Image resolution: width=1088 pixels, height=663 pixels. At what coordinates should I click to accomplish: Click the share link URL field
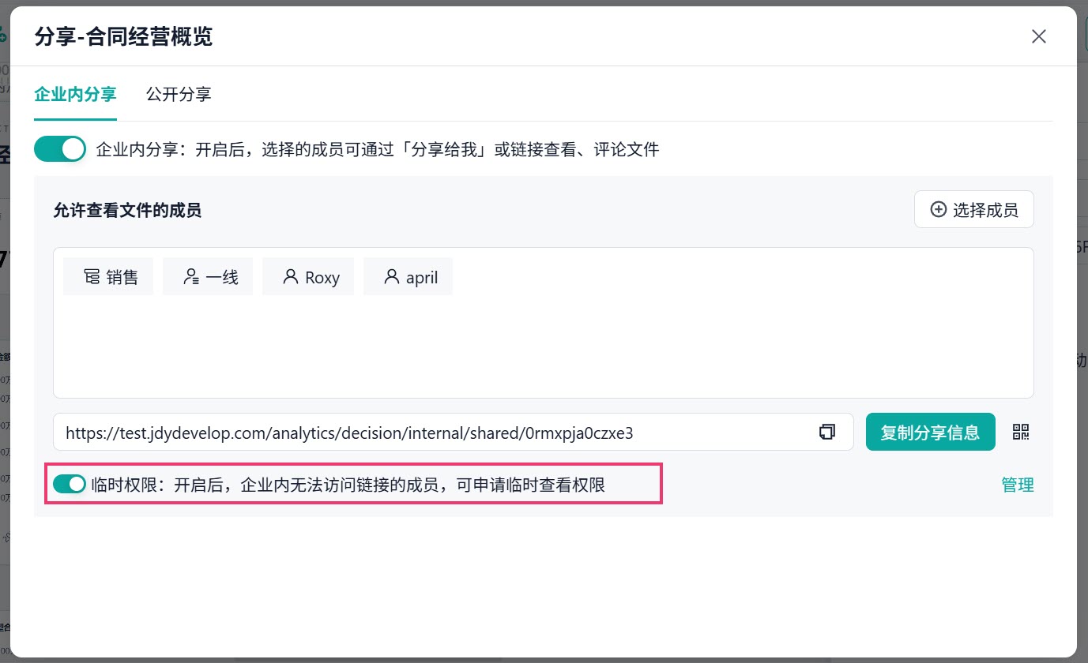point(454,432)
